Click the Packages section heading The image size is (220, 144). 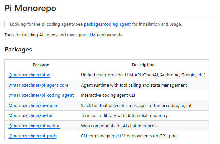[x=18, y=49]
